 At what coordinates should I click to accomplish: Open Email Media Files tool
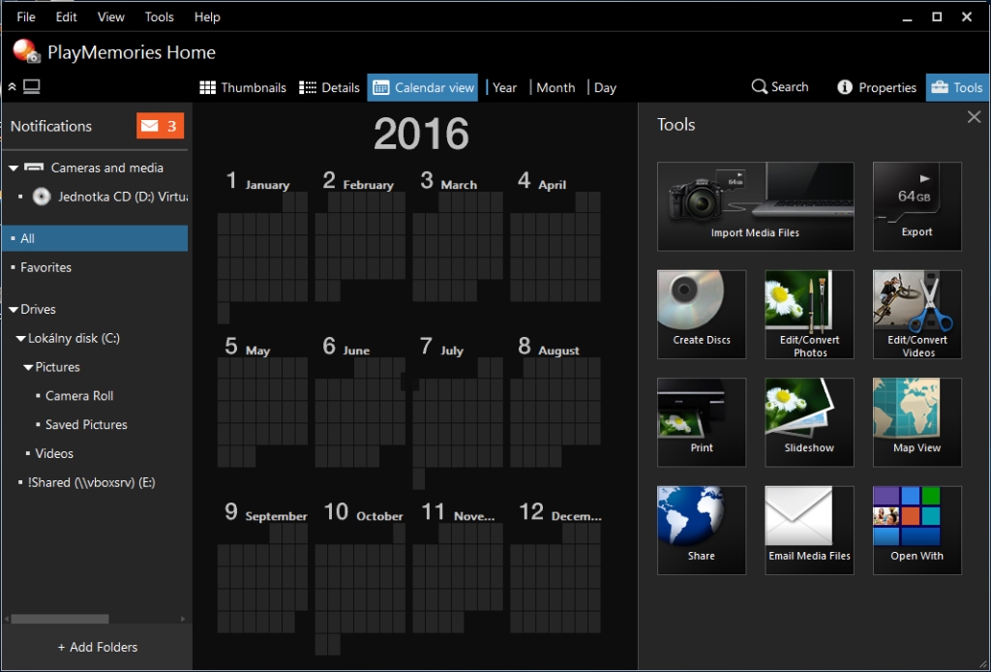[x=809, y=530]
